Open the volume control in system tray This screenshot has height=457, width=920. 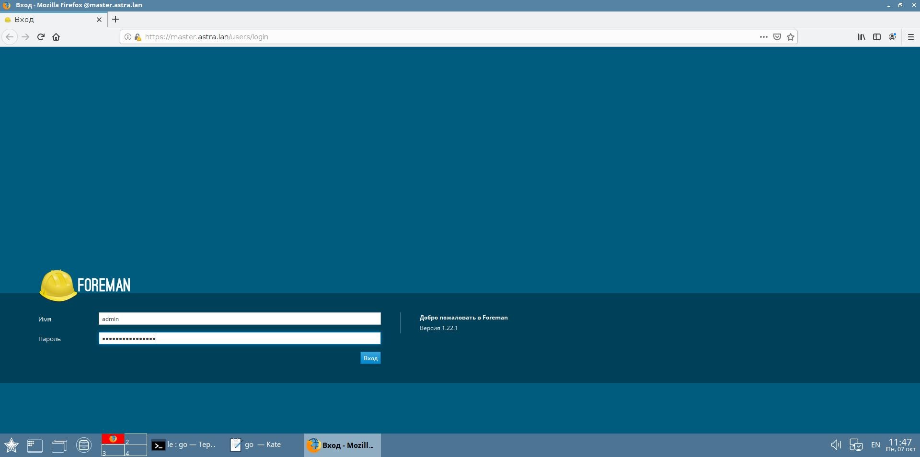point(836,445)
